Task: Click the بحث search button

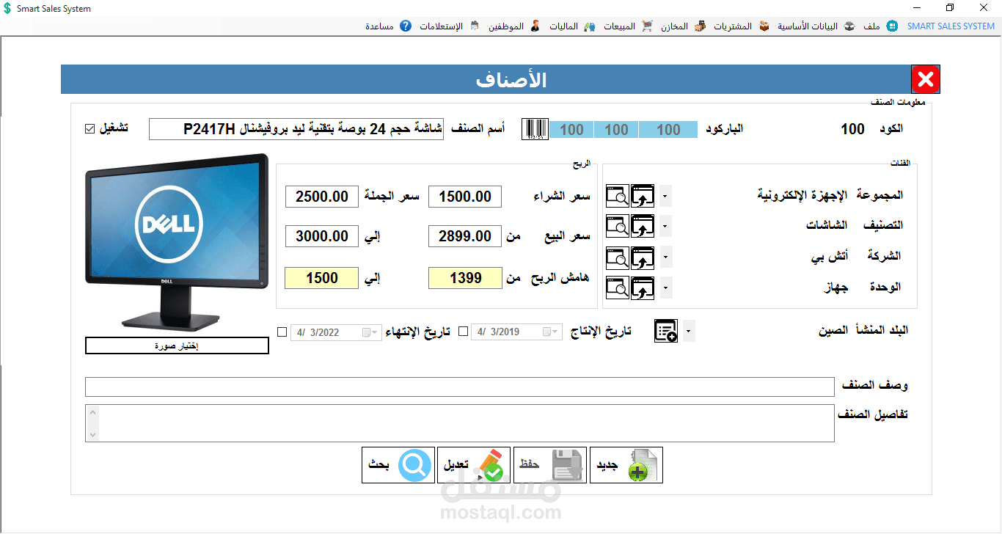Action: pyautogui.click(x=398, y=465)
